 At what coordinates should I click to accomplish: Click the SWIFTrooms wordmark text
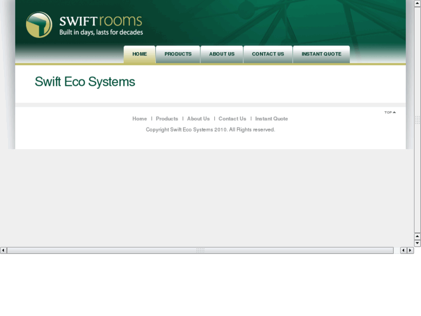(101, 21)
